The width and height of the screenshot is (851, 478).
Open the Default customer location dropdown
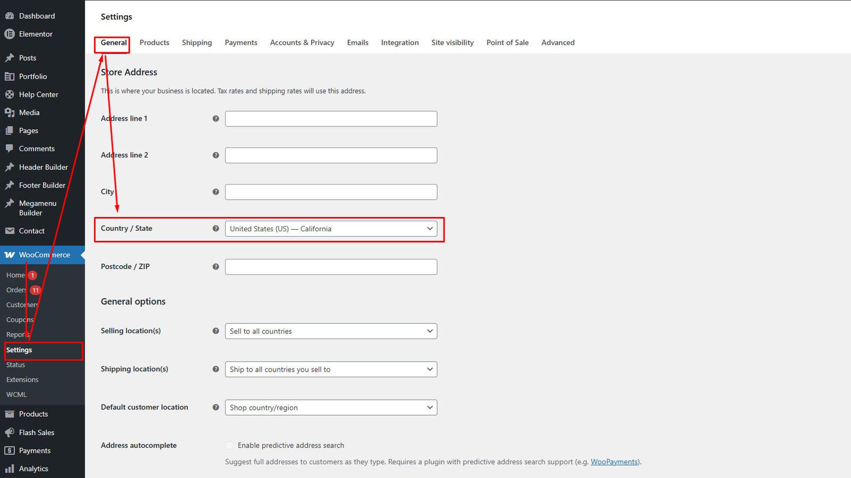click(x=331, y=408)
